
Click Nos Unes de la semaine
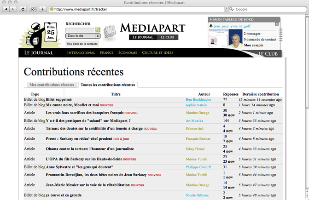point(82,44)
